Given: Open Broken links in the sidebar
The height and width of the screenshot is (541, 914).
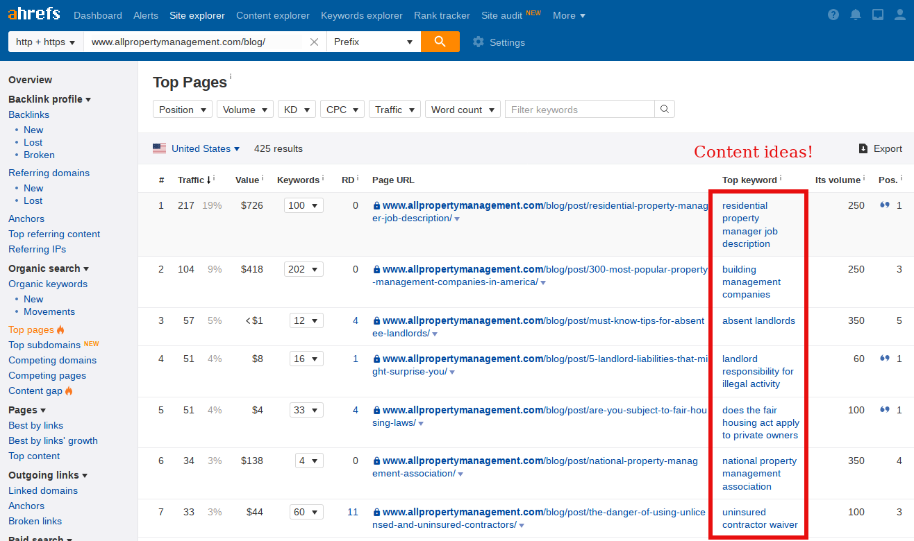Looking at the screenshot, I should [x=35, y=521].
